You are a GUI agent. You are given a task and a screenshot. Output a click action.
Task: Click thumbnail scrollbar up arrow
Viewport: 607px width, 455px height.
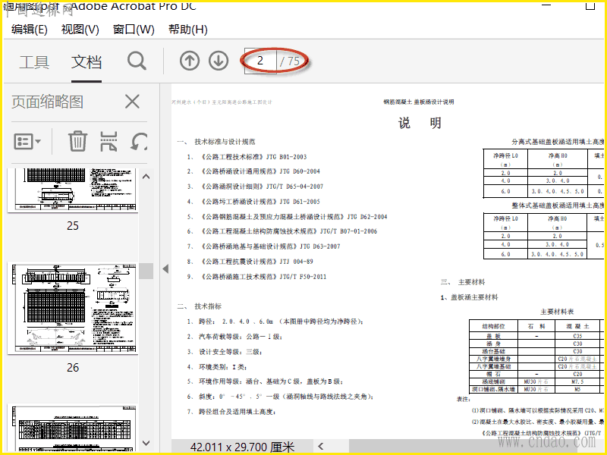tap(146, 177)
